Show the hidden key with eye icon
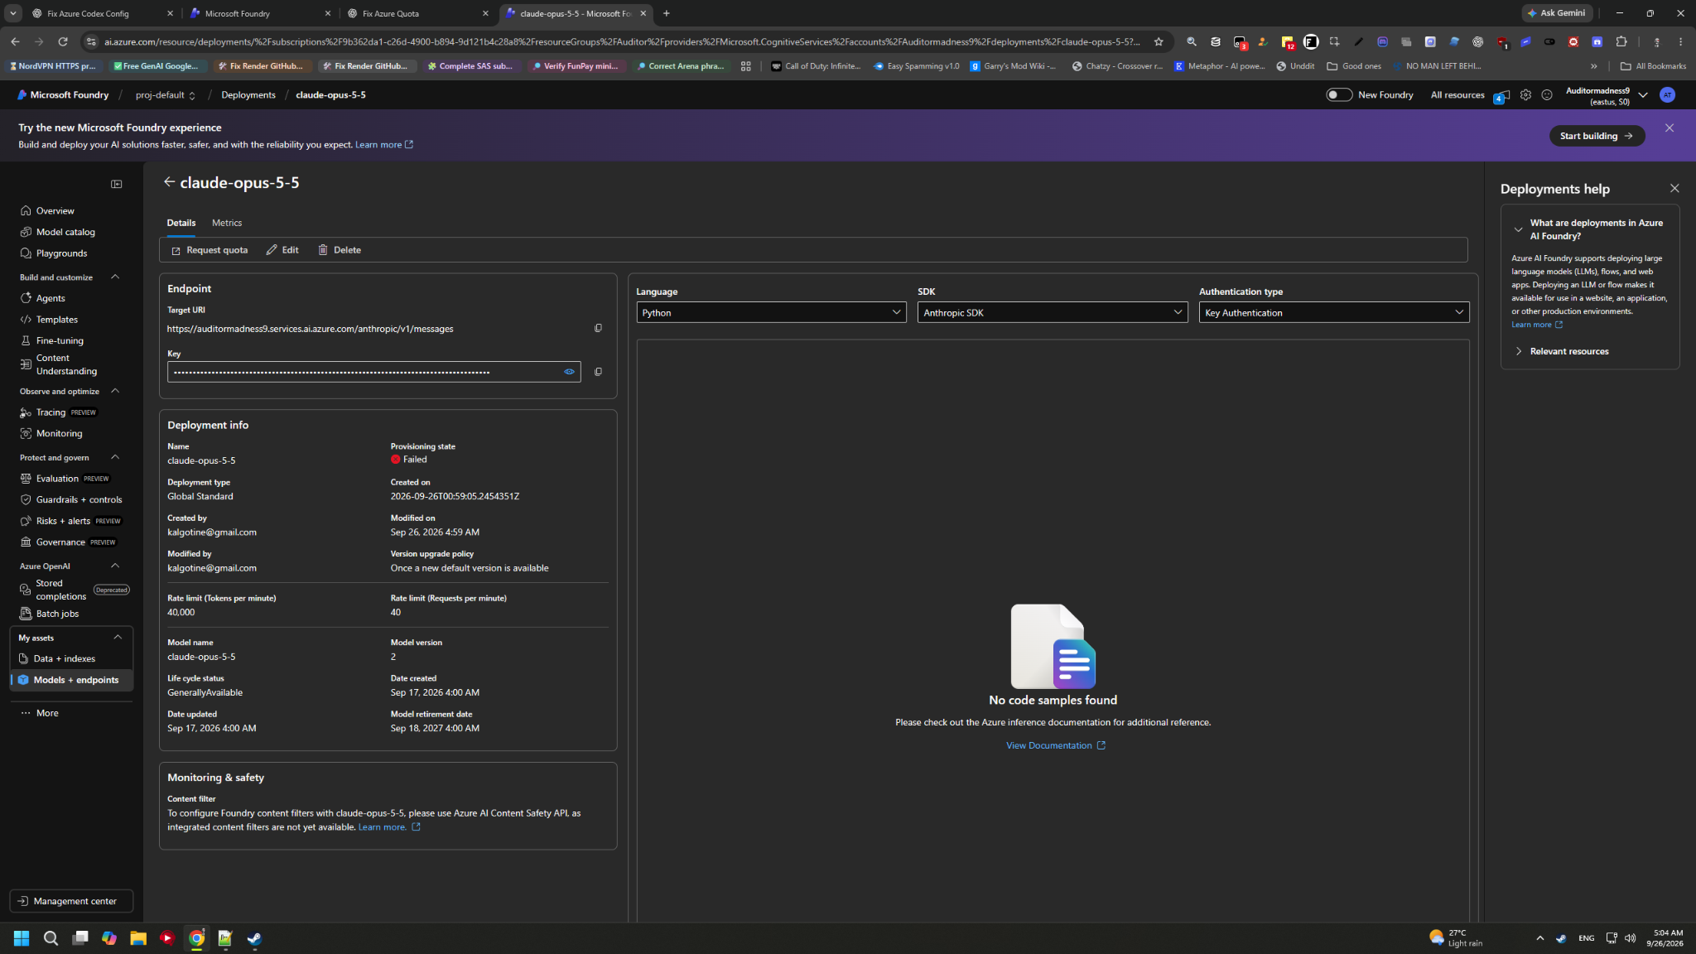This screenshot has height=954, width=1696. click(569, 372)
